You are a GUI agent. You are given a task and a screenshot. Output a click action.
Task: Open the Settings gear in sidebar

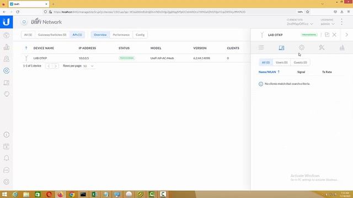[7, 182]
